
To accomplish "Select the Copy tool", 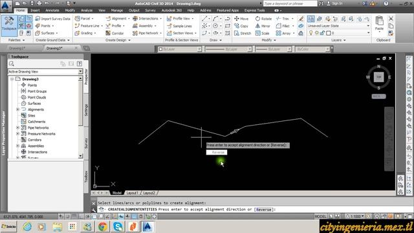I will [241, 26].
